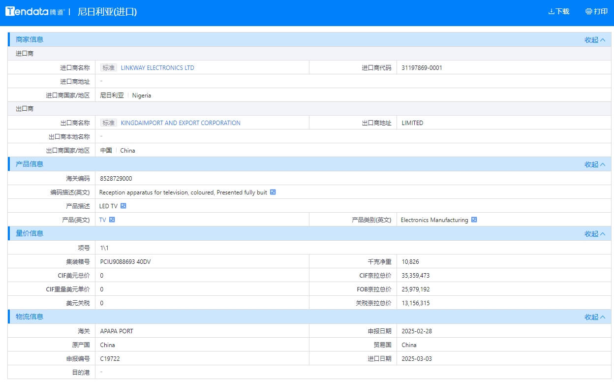The height and width of the screenshot is (383, 614).
Task: Collapse the 产品信息 section
Action: [595, 164]
